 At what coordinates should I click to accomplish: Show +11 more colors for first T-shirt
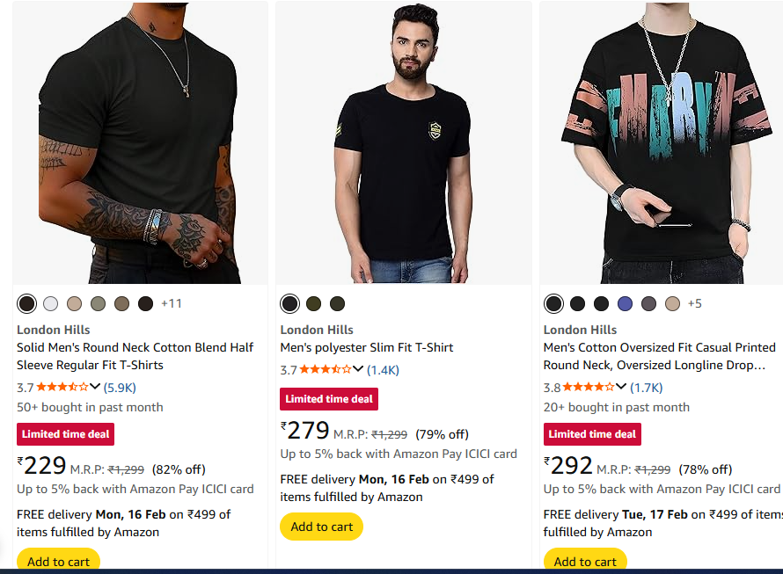click(x=172, y=303)
